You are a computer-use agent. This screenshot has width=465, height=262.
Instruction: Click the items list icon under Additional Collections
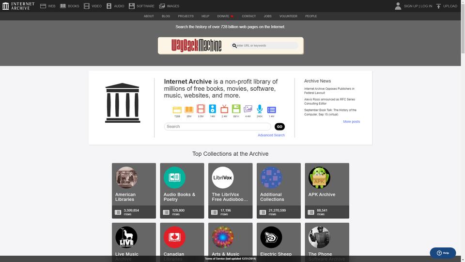click(263, 212)
